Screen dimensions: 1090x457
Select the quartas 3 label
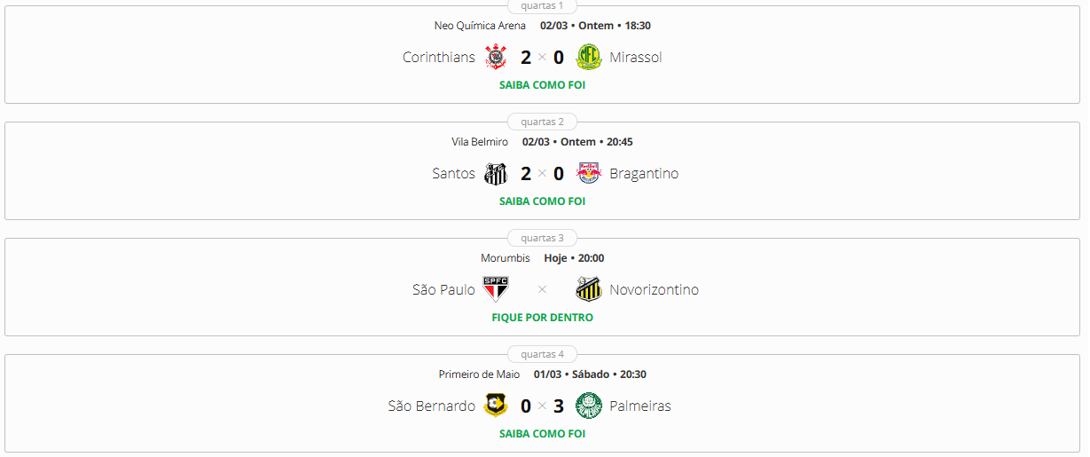coord(542,238)
